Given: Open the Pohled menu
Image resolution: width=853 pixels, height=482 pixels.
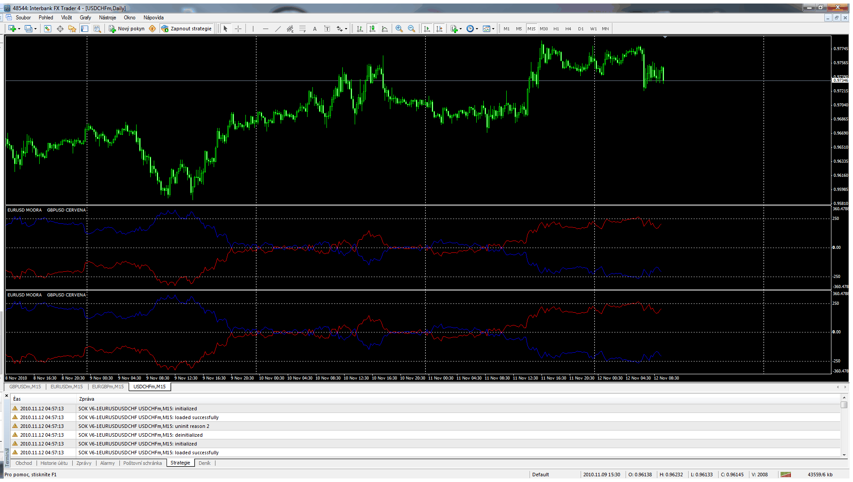Looking at the screenshot, I should [x=46, y=18].
